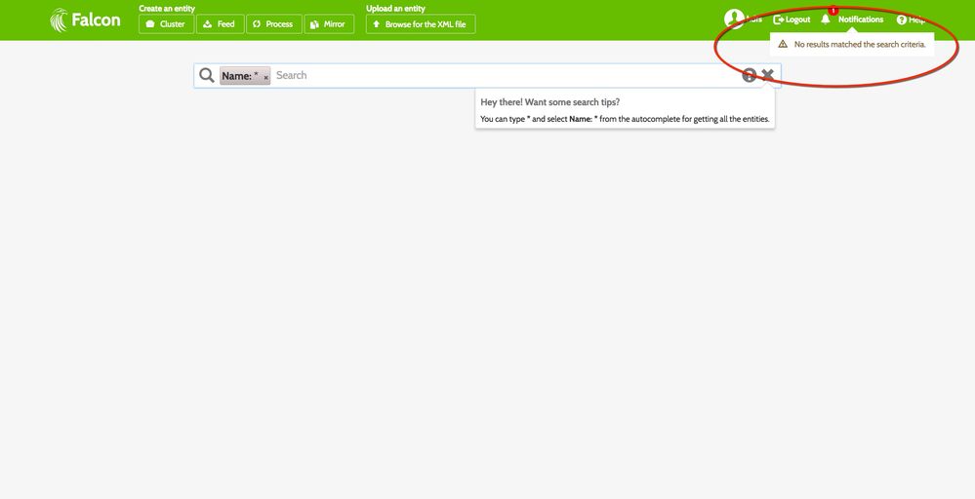Image resolution: width=975 pixels, height=499 pixels.
Task: Browse for the XML file to upload
Action: (421, 24)
